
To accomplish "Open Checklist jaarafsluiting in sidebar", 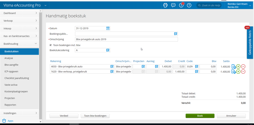I will point(17,78).
